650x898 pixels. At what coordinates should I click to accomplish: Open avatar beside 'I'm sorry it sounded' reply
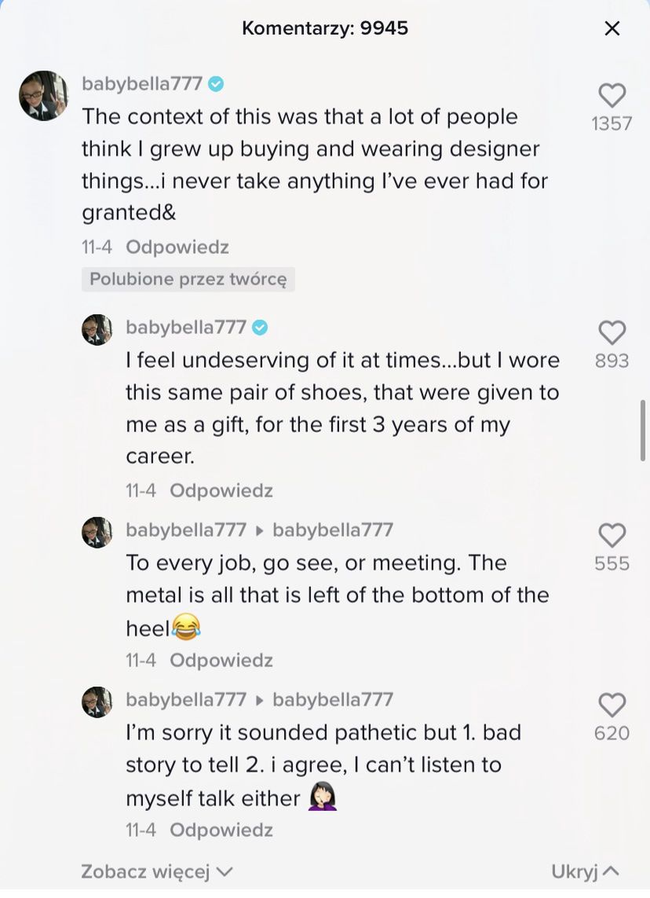coord(97,702)
